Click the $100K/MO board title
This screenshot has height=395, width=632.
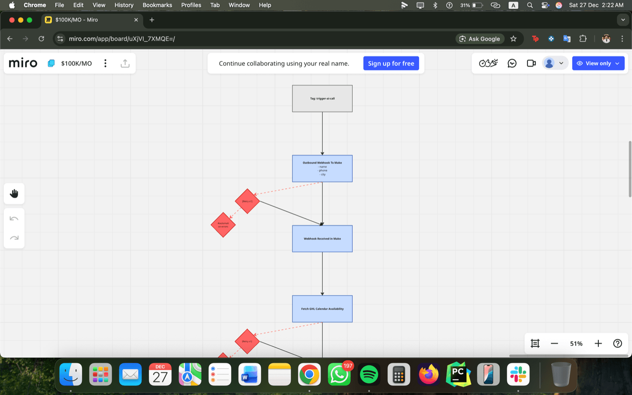click(76, 63)
